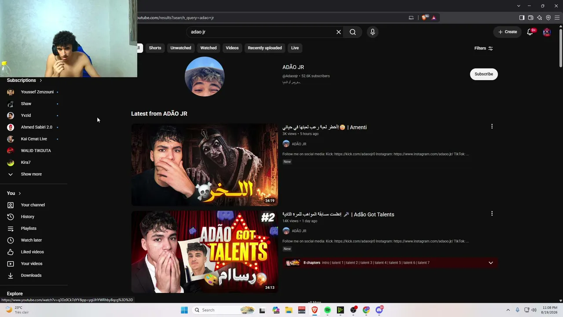563x317 pixels.
Task: Expand the You section arrow
Action: pyautogui.click(x=20, y=193)
